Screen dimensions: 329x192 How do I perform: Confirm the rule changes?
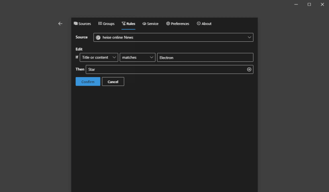point(88,82)
